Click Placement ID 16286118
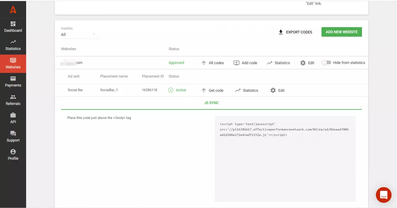 150,90
